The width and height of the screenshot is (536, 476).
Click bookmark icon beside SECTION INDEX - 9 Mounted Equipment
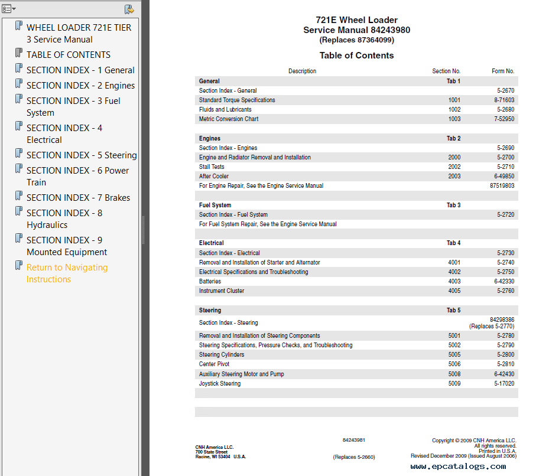pyautogui.click(x=19, y=239)
